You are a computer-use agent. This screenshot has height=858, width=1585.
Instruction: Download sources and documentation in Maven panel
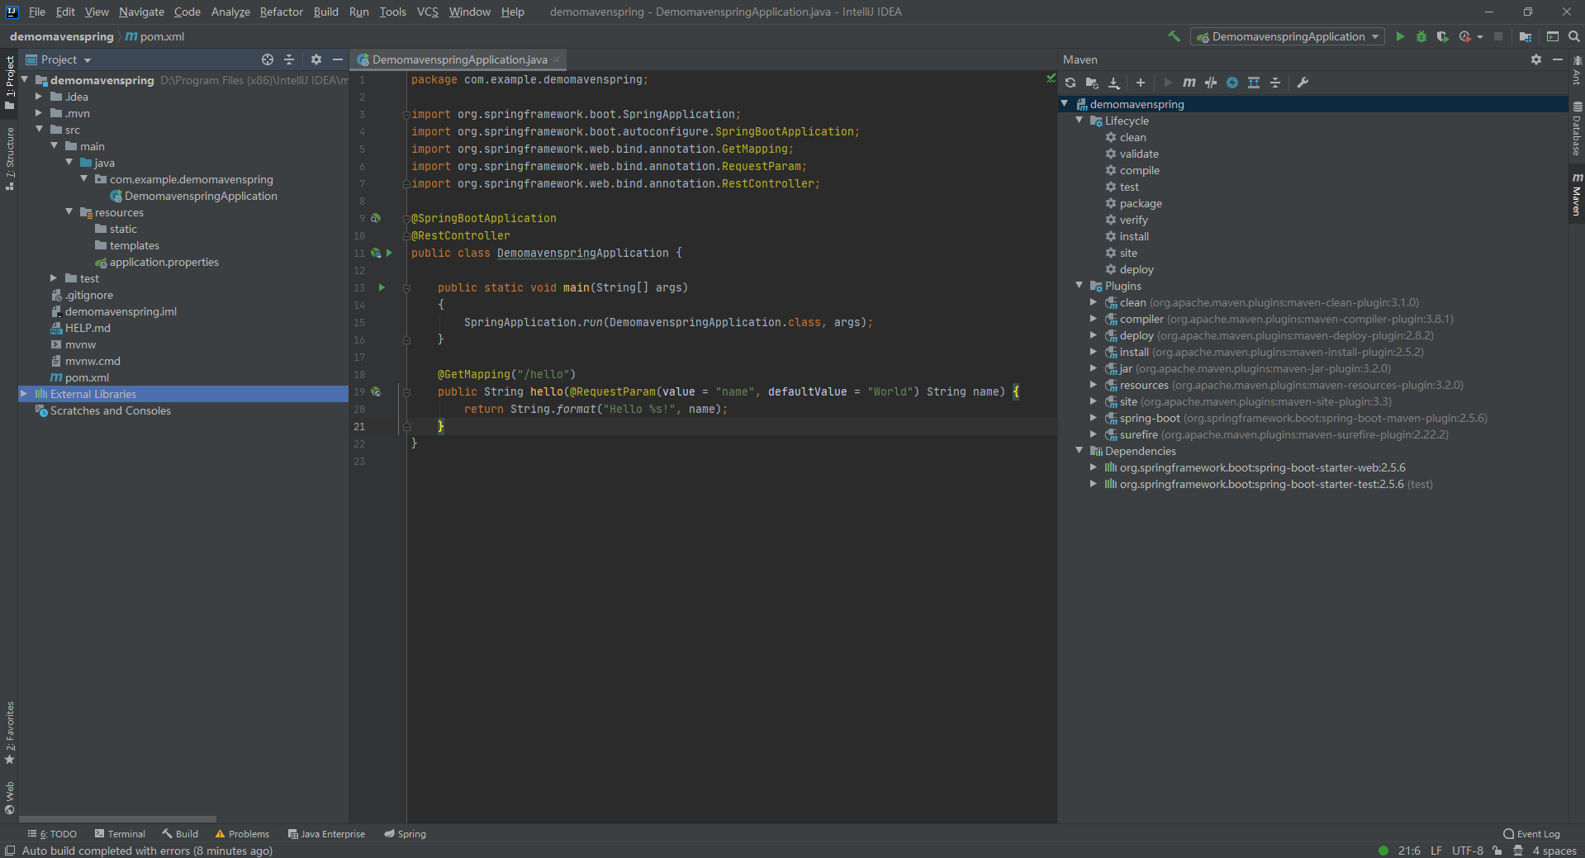(x=1114, y=83)
